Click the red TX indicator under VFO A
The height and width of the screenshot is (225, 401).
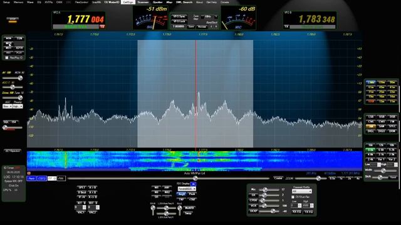(102, 26)
